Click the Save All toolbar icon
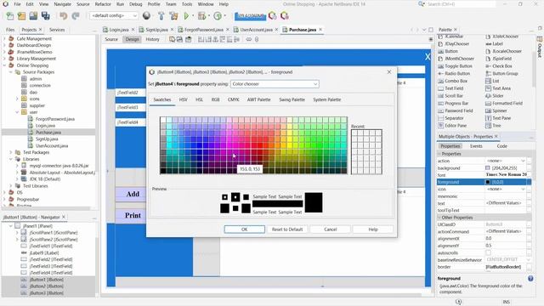Image resolution: width=544 pixels, height=306 pixels. click(45, 16)
